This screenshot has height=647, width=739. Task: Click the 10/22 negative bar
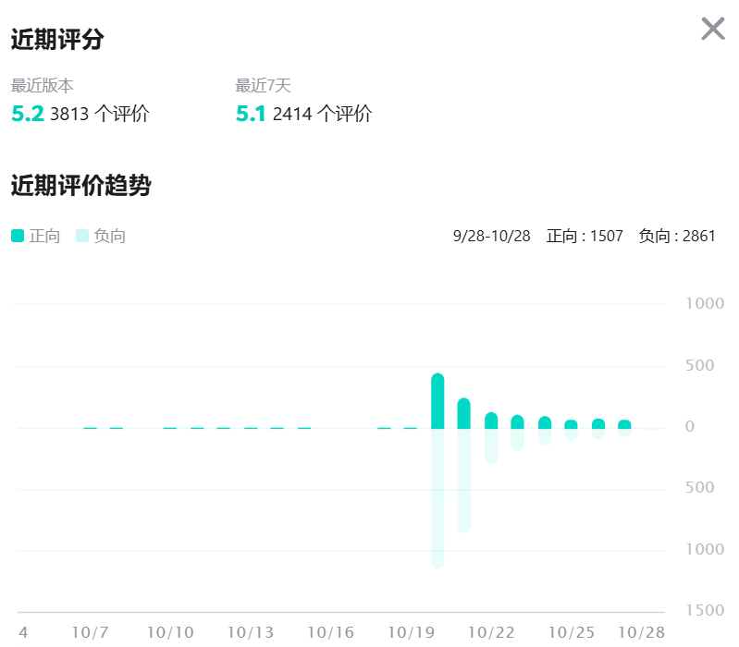coord(491,446)
